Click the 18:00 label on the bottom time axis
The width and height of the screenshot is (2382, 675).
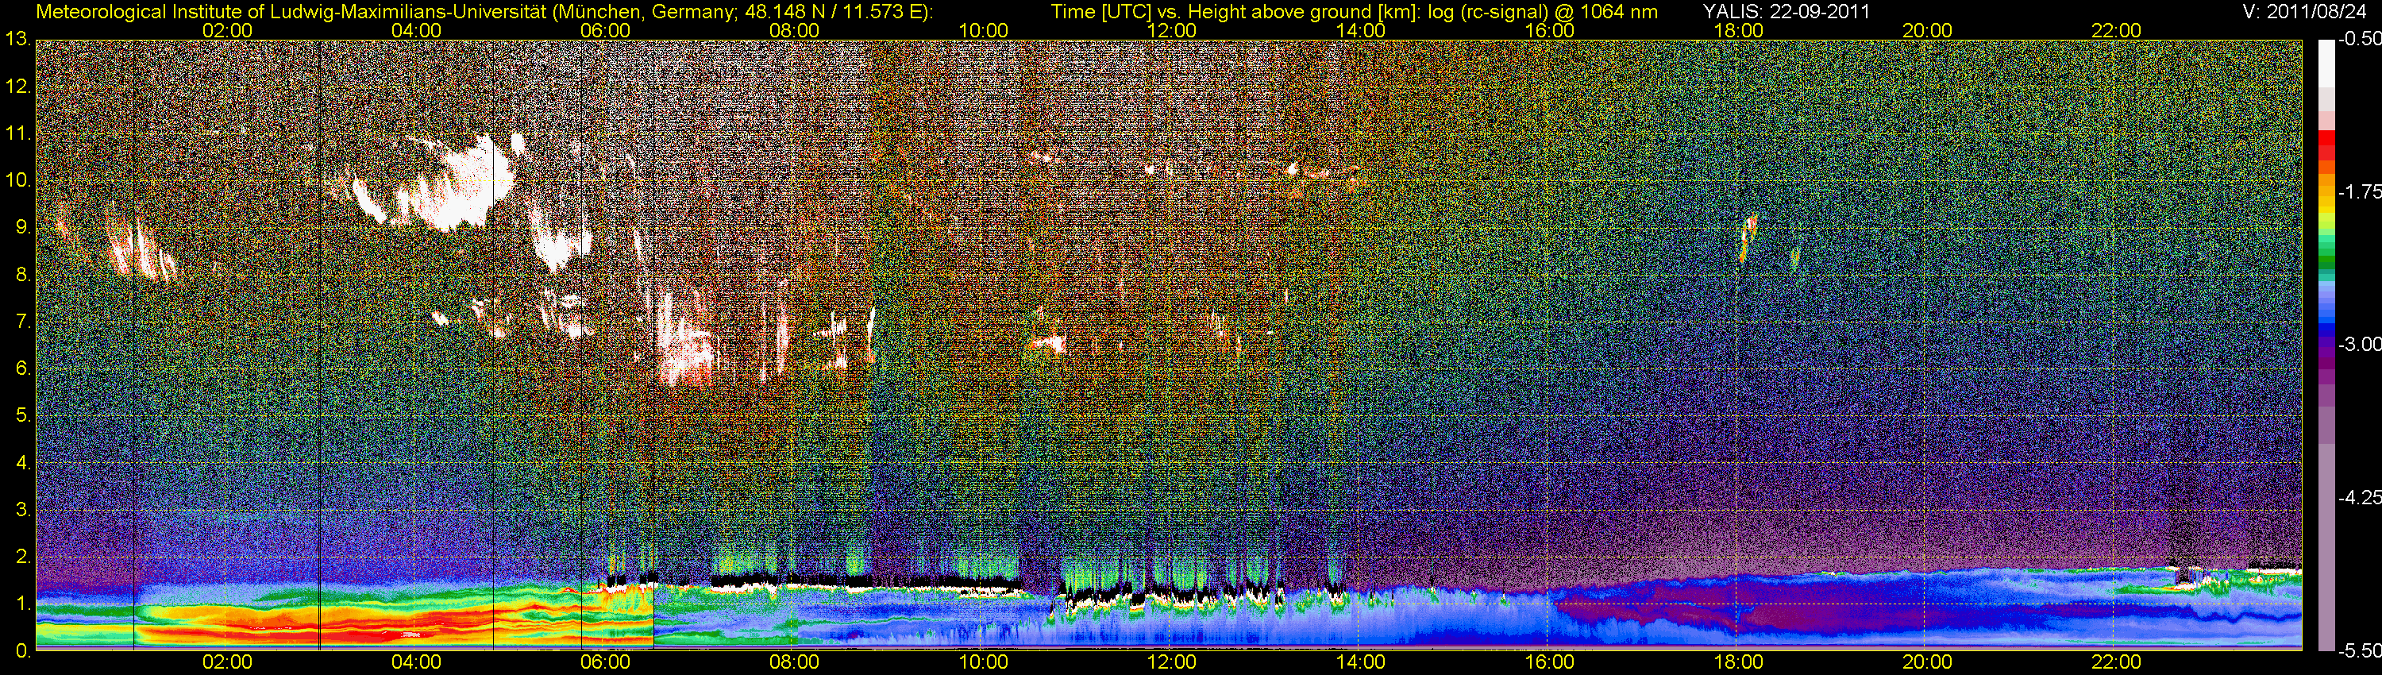tap(1738, 662)
